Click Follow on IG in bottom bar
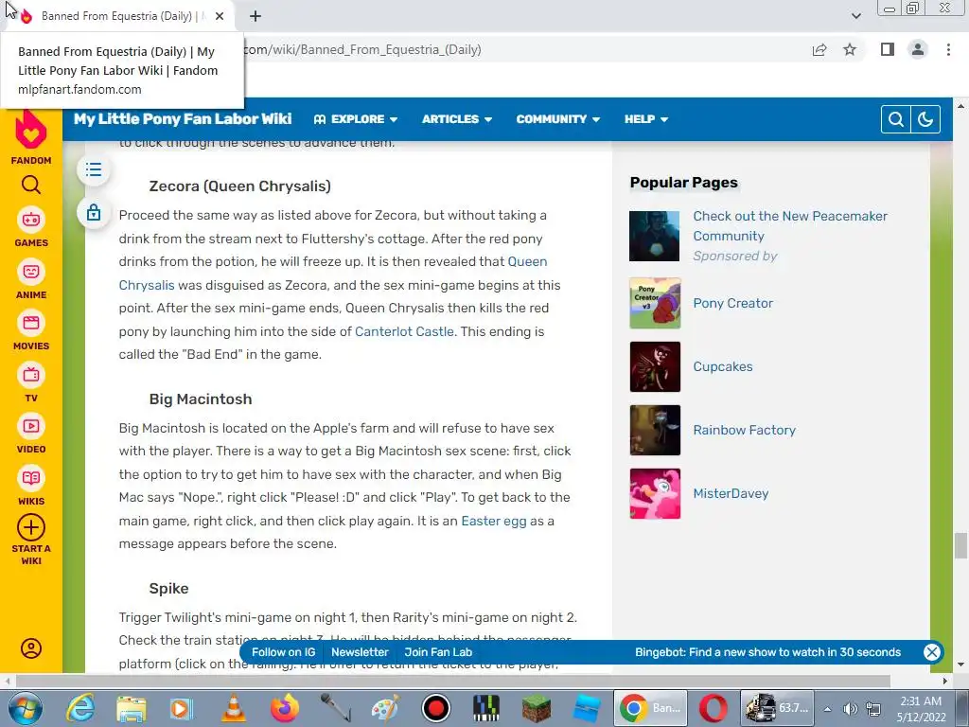The image size is (969, 727). pyautogui.click(x=283, y=651)
